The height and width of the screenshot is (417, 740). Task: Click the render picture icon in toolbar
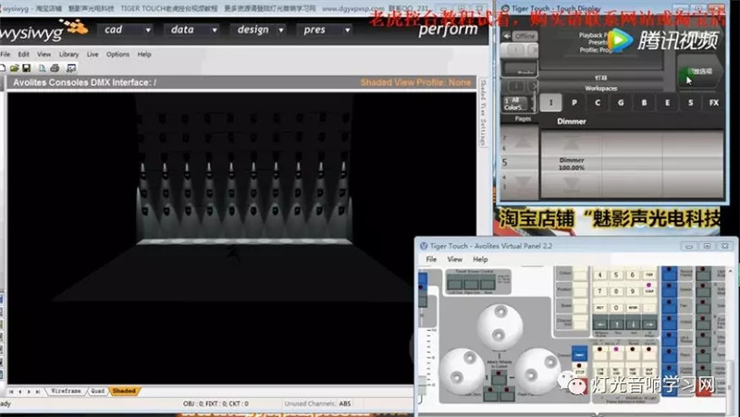click(71, 68)
